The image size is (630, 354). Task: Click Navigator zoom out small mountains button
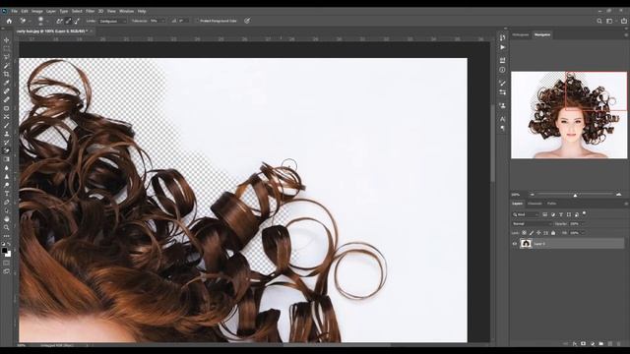coord(532,195)
